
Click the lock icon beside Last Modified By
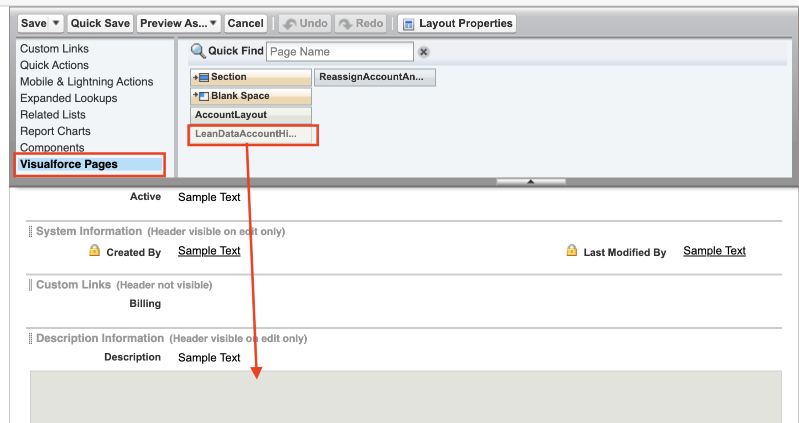(572, 250)
